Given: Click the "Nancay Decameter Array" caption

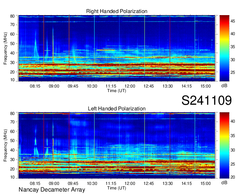Looking at the screenshot, I should [x=52, y=190].
